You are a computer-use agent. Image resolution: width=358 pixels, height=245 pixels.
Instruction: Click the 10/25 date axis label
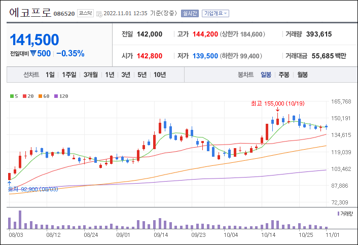[x=306, y=235]
